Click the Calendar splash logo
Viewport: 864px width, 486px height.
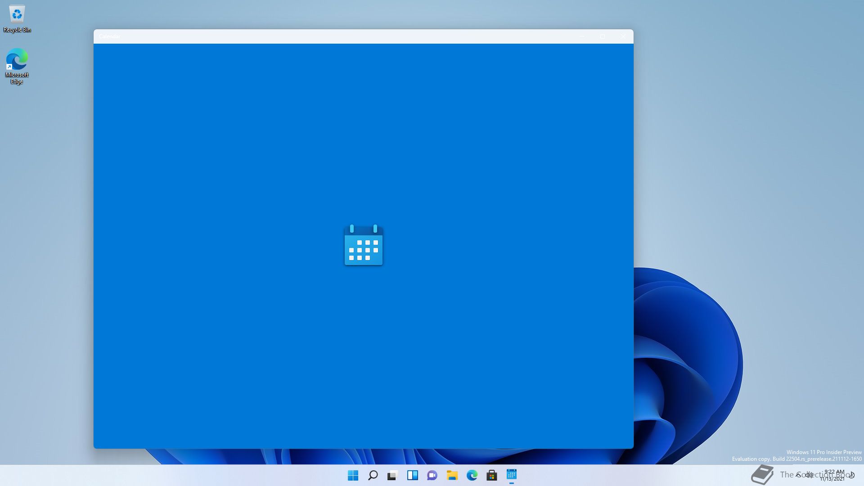click(x=364, y=245)
